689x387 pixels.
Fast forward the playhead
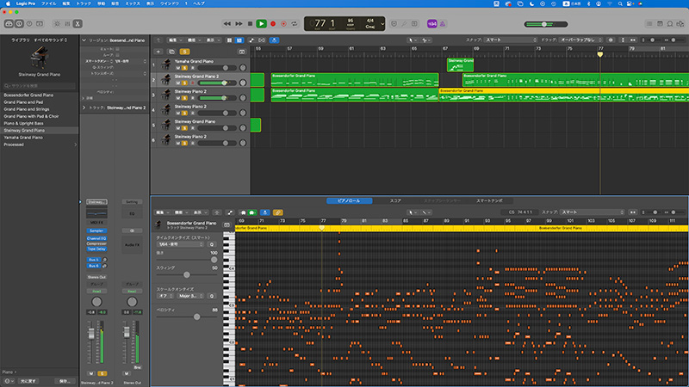tap(239, 24)
